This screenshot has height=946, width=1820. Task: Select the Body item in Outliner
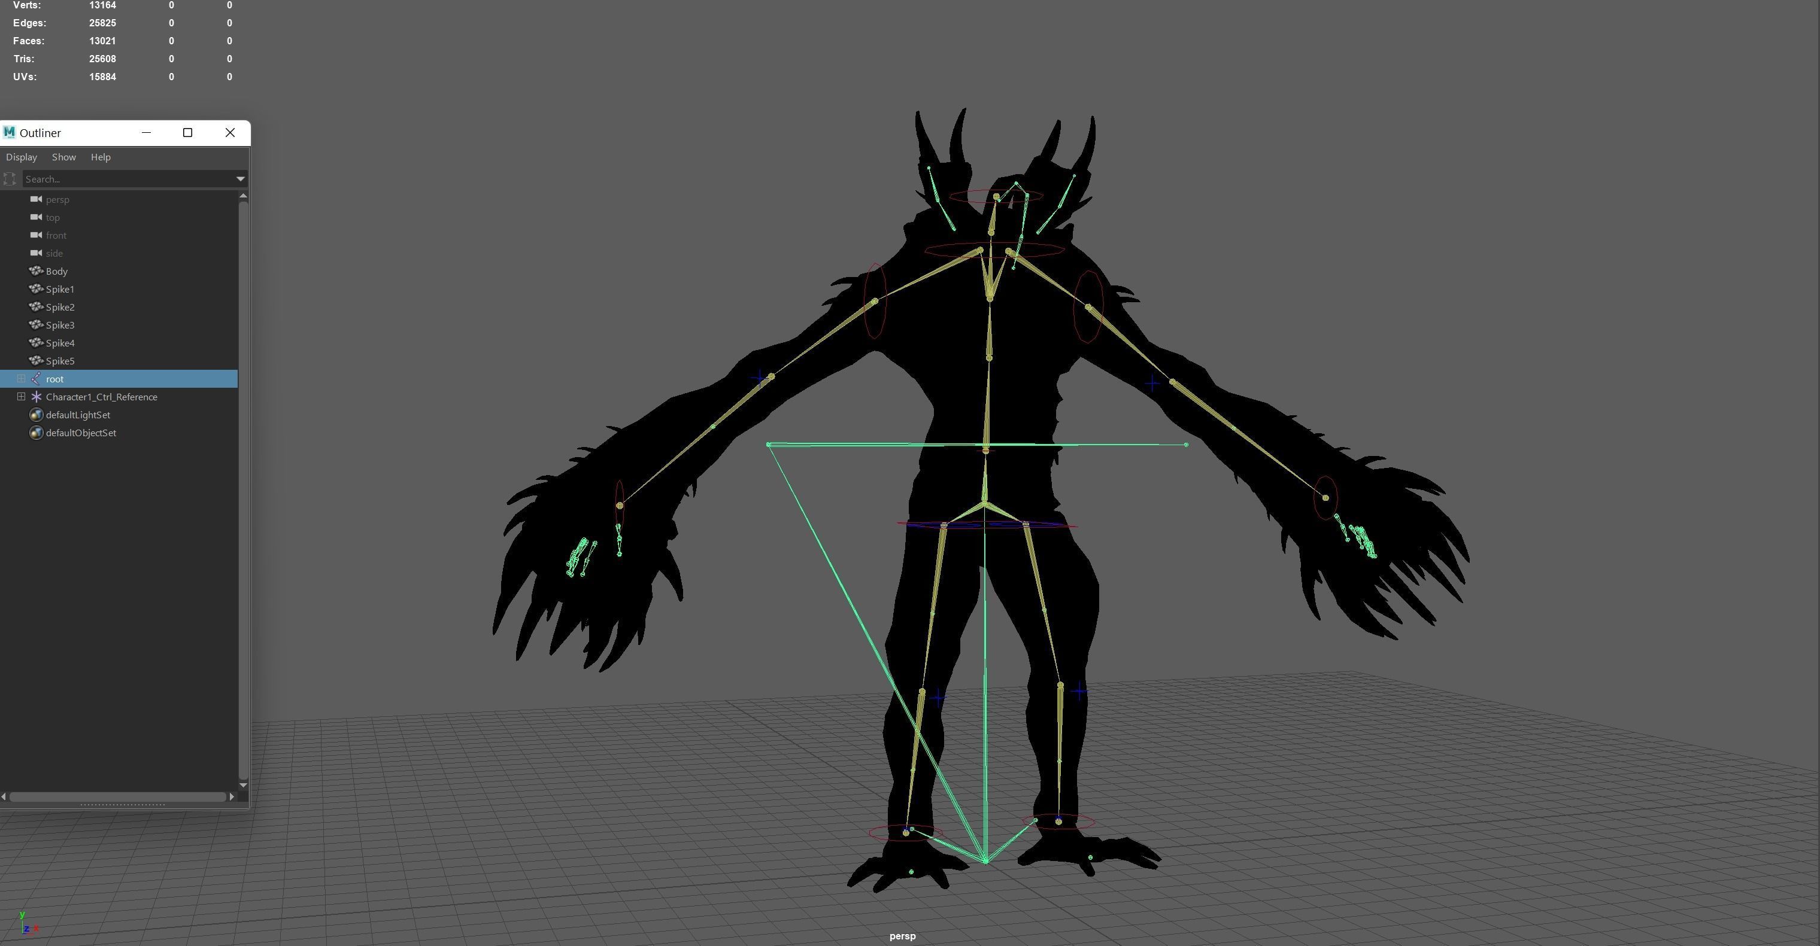[x=56, y=271]
